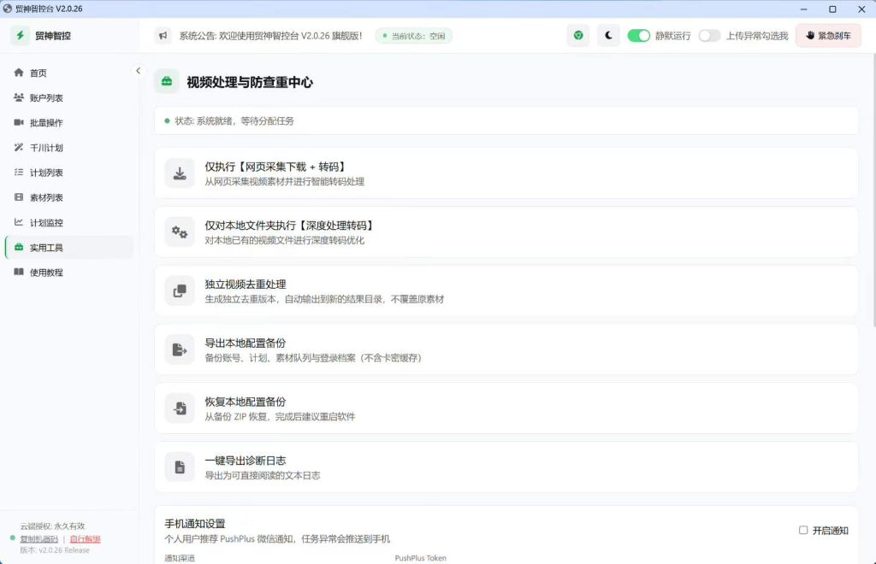Click the document icon for 一键导出诊断日志
Image resolution: width=876 pixels, height=564 pixels.
click(180, 467)
